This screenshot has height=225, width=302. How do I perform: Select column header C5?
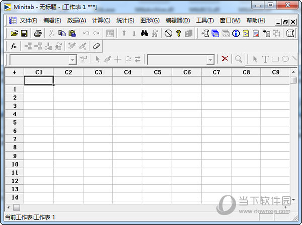[157, 72]
